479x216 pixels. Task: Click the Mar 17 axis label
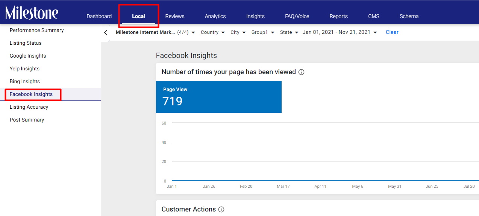(283, 186)
